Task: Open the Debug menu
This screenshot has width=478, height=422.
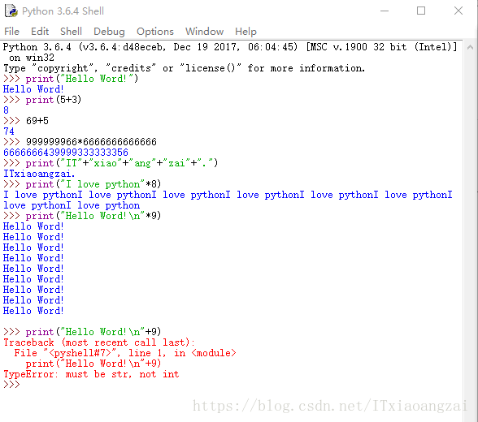Action: coord(109,32)
